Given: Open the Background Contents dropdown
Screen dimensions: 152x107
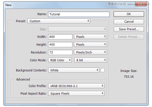Looking at the screenshot, I should point(73,70).
